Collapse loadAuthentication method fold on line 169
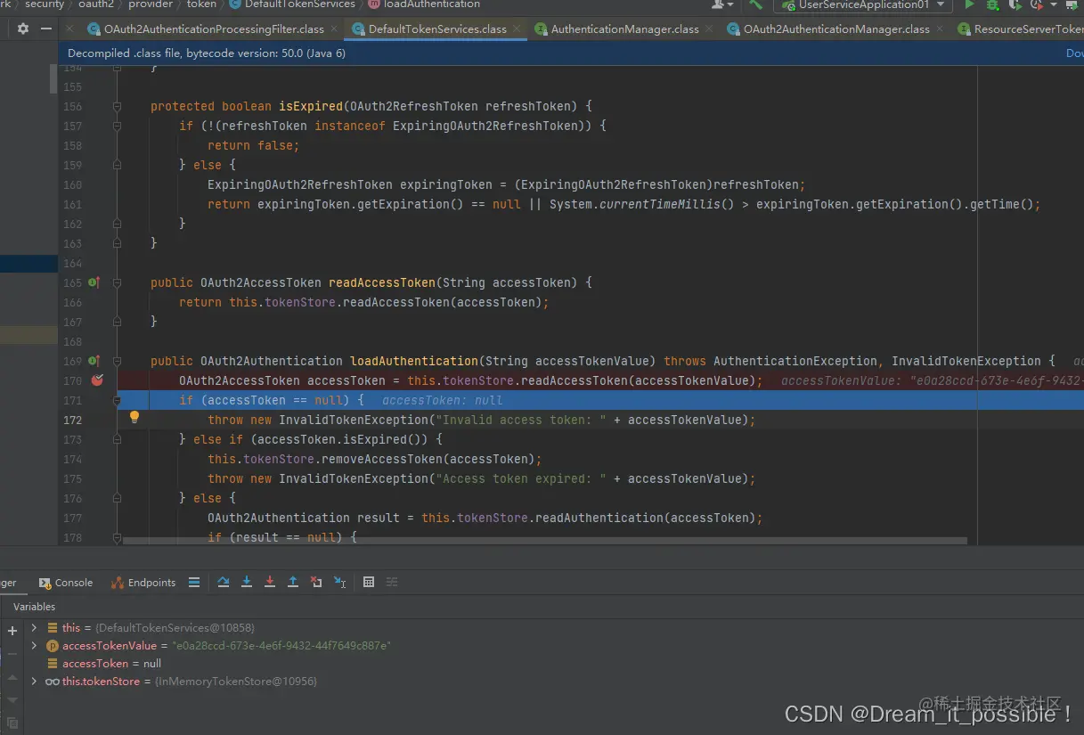The image size is (1084, 735). (x=117, y=361)
